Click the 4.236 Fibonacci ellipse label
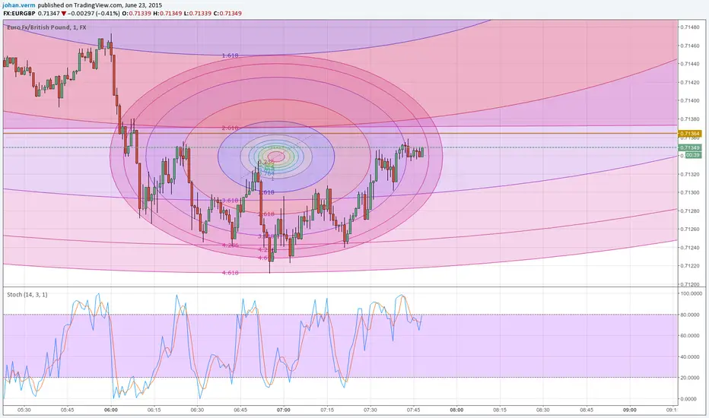 (x=230, y=245)
